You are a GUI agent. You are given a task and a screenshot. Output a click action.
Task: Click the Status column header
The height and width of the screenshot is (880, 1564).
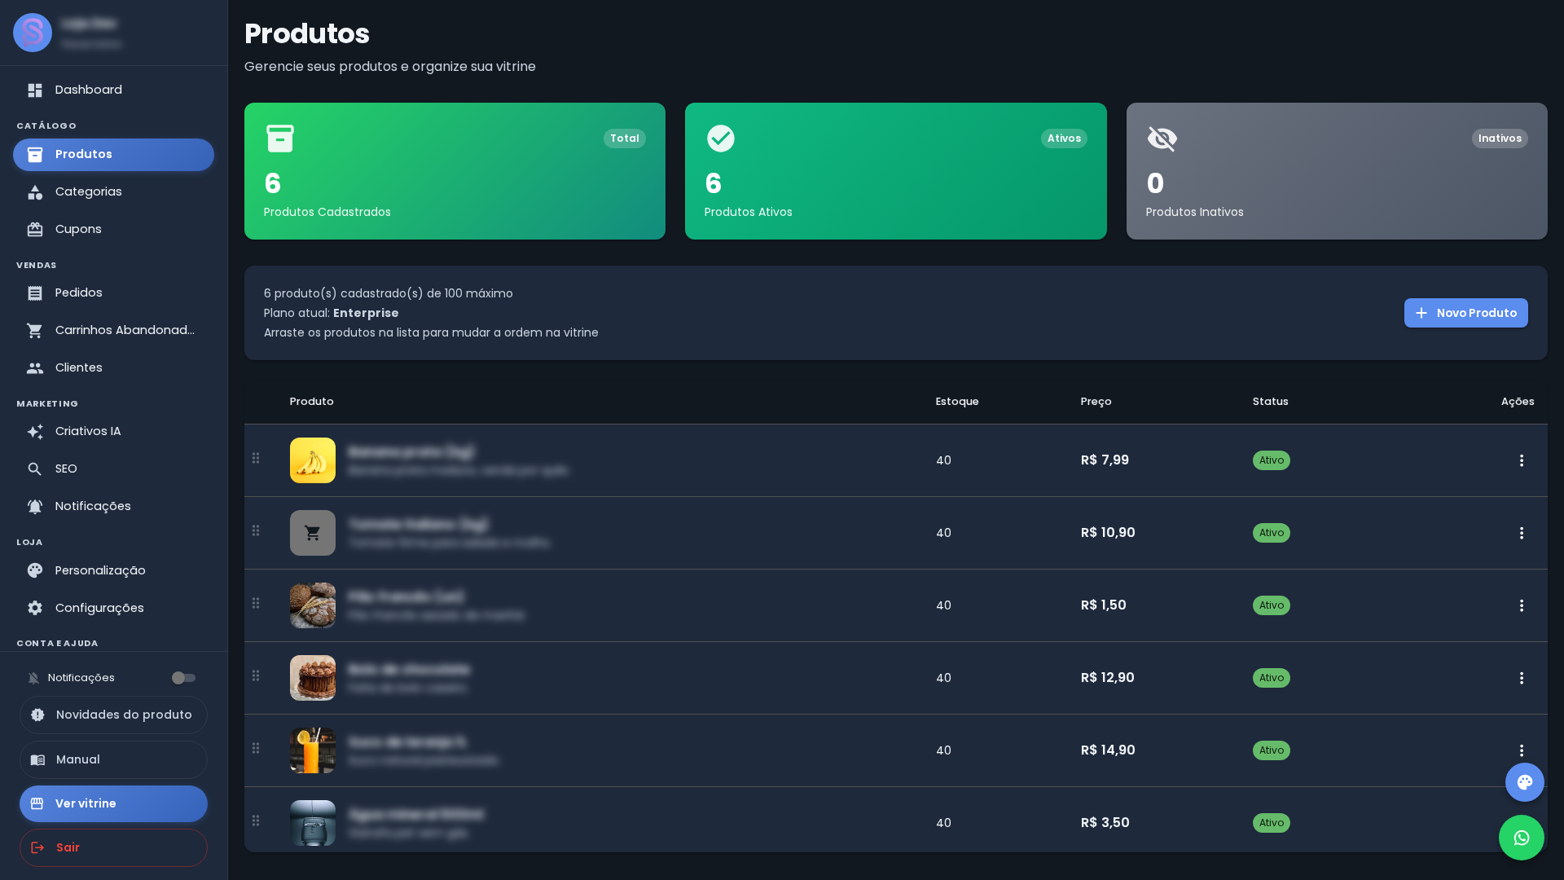[x=1270, y=402]
